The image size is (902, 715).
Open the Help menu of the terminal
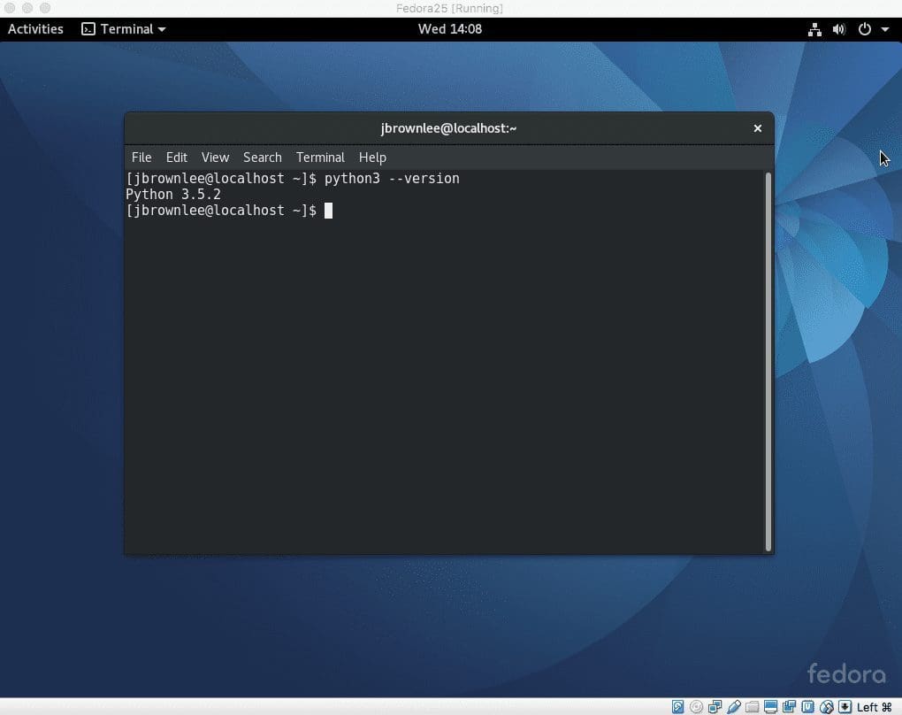coord(372,157)
